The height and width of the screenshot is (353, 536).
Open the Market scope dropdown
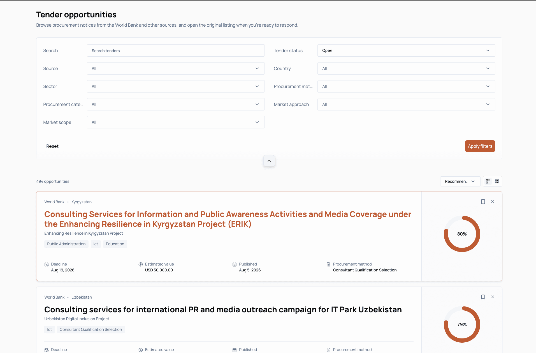coord(176,122)
